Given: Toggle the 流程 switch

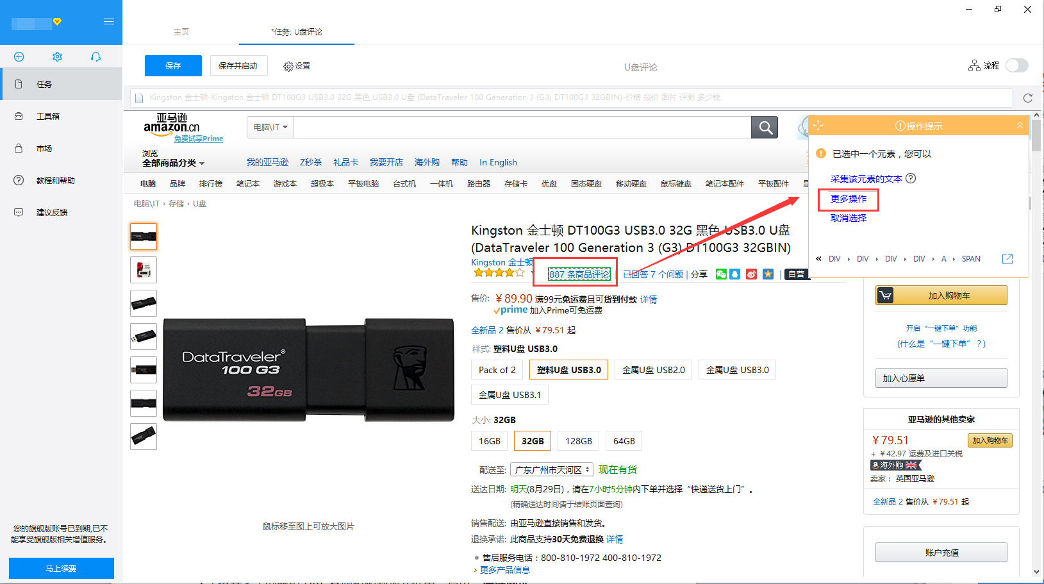Looking at the screenshot, I should [1016, 65].
